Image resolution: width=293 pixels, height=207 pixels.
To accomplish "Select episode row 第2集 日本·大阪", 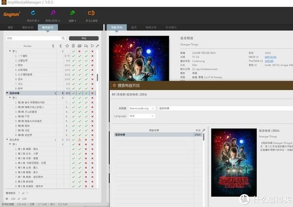I will tap(51, 154).
